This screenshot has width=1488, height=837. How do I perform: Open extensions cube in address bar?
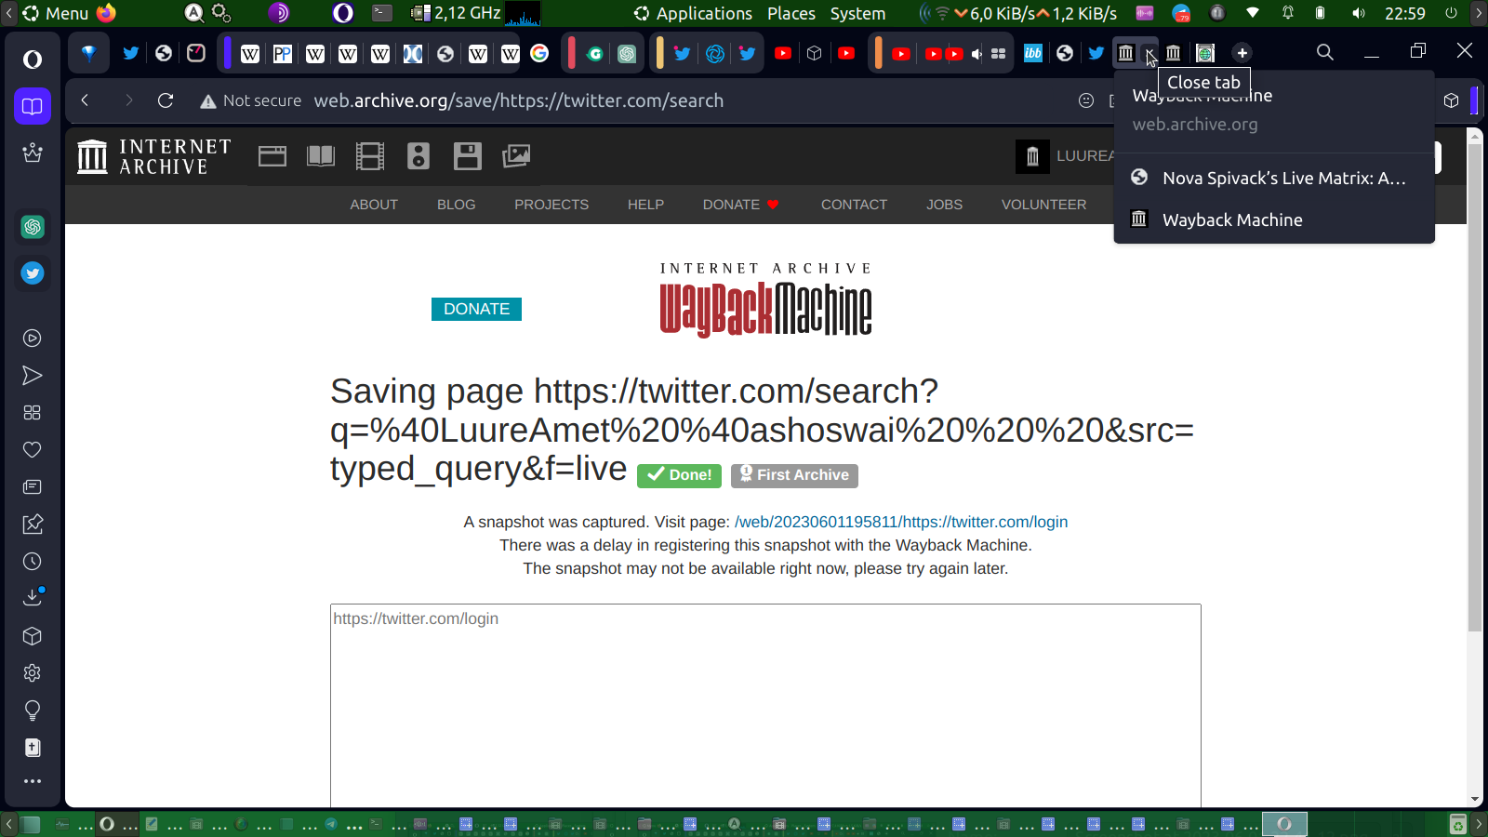[x=1451, y=100]
